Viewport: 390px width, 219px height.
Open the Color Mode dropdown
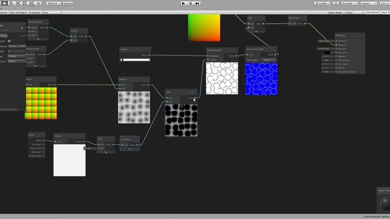point(353,12)
